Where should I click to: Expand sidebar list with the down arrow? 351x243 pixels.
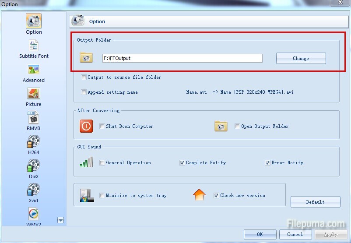point(61,220)
